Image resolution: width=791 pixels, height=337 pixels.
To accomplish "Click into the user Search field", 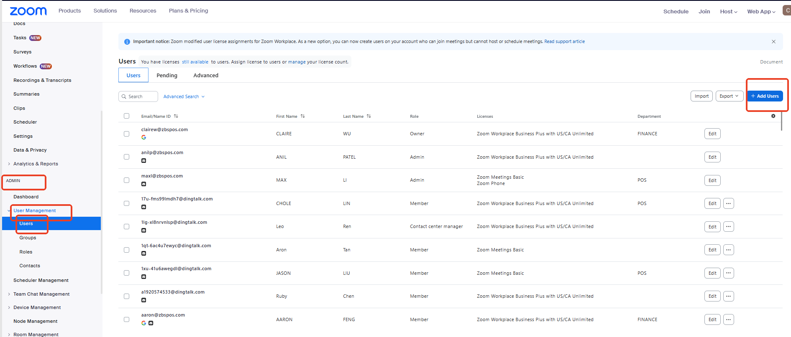I will pyautogui.click(x=138, y=96).
